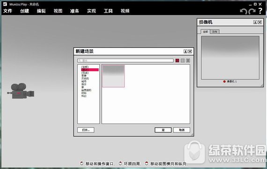Open the 编辑 menu
This screenshot has height=169, width=267.
[x=41, y=11]
